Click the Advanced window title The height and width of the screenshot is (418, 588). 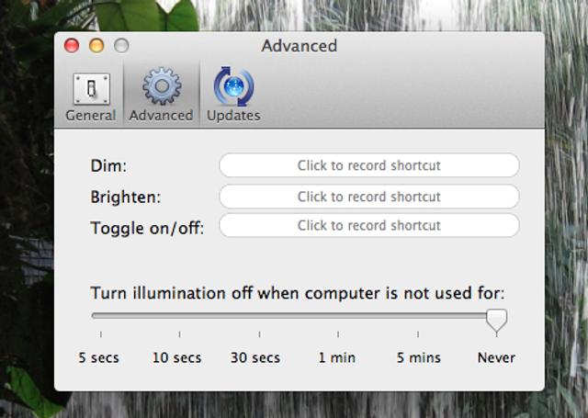(299, 46)
